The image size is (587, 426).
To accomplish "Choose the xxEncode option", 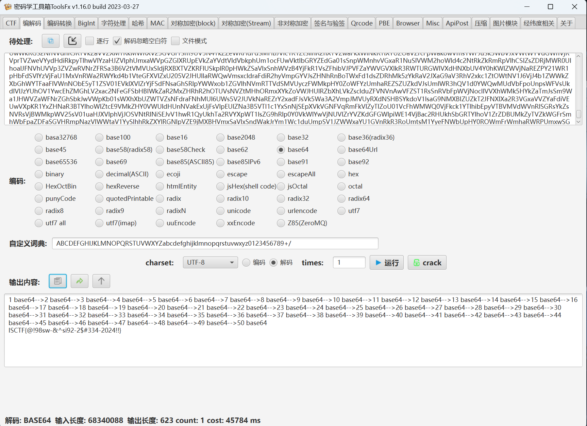I will click(x=220, y=223).
